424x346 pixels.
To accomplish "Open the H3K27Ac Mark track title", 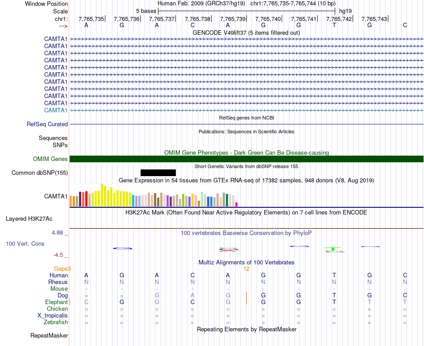I will pos(246,212).
